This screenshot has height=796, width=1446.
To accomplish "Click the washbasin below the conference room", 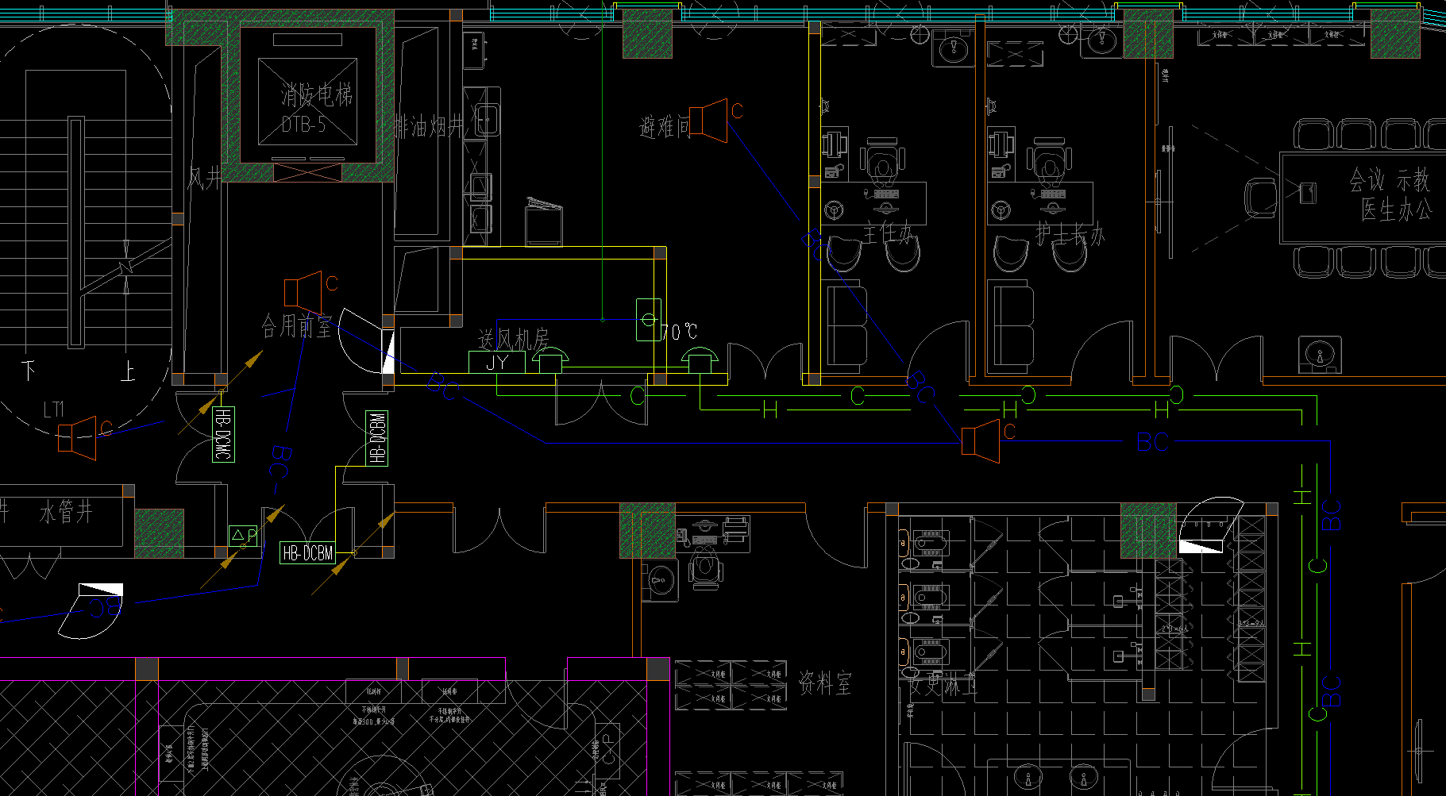I will pos(1320,355).
